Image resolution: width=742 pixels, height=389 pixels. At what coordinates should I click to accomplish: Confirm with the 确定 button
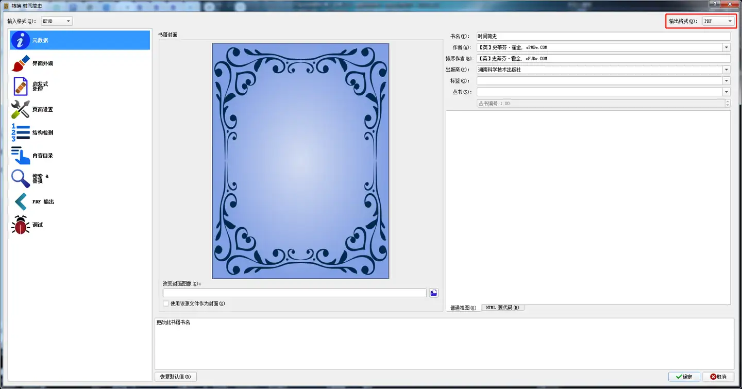684,377
